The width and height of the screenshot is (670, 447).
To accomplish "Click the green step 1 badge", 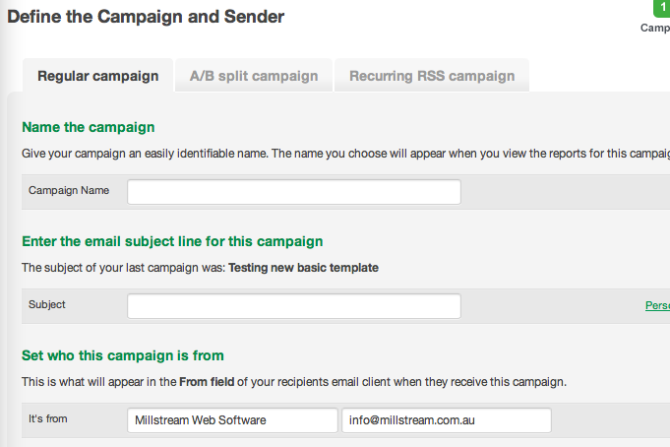I will 662,8.
